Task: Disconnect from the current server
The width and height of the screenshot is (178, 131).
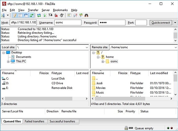Action: coord(56,15)
